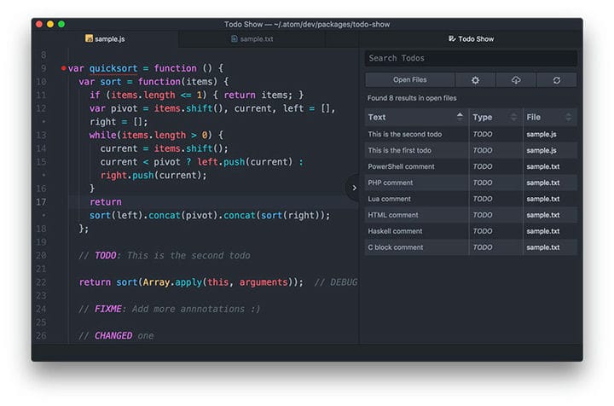
Task: Refresh the todo list results
Action: pos(556,80)
